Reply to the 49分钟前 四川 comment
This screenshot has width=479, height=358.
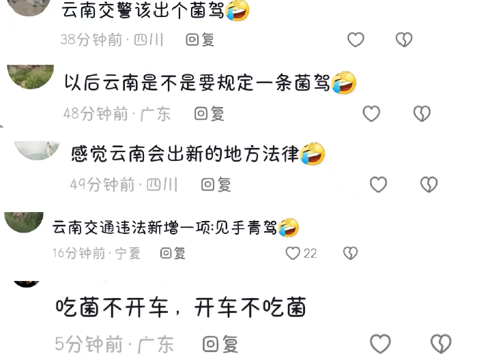[216, 185]
